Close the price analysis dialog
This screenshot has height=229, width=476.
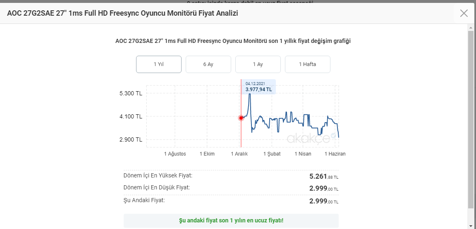tap(464, 13)
